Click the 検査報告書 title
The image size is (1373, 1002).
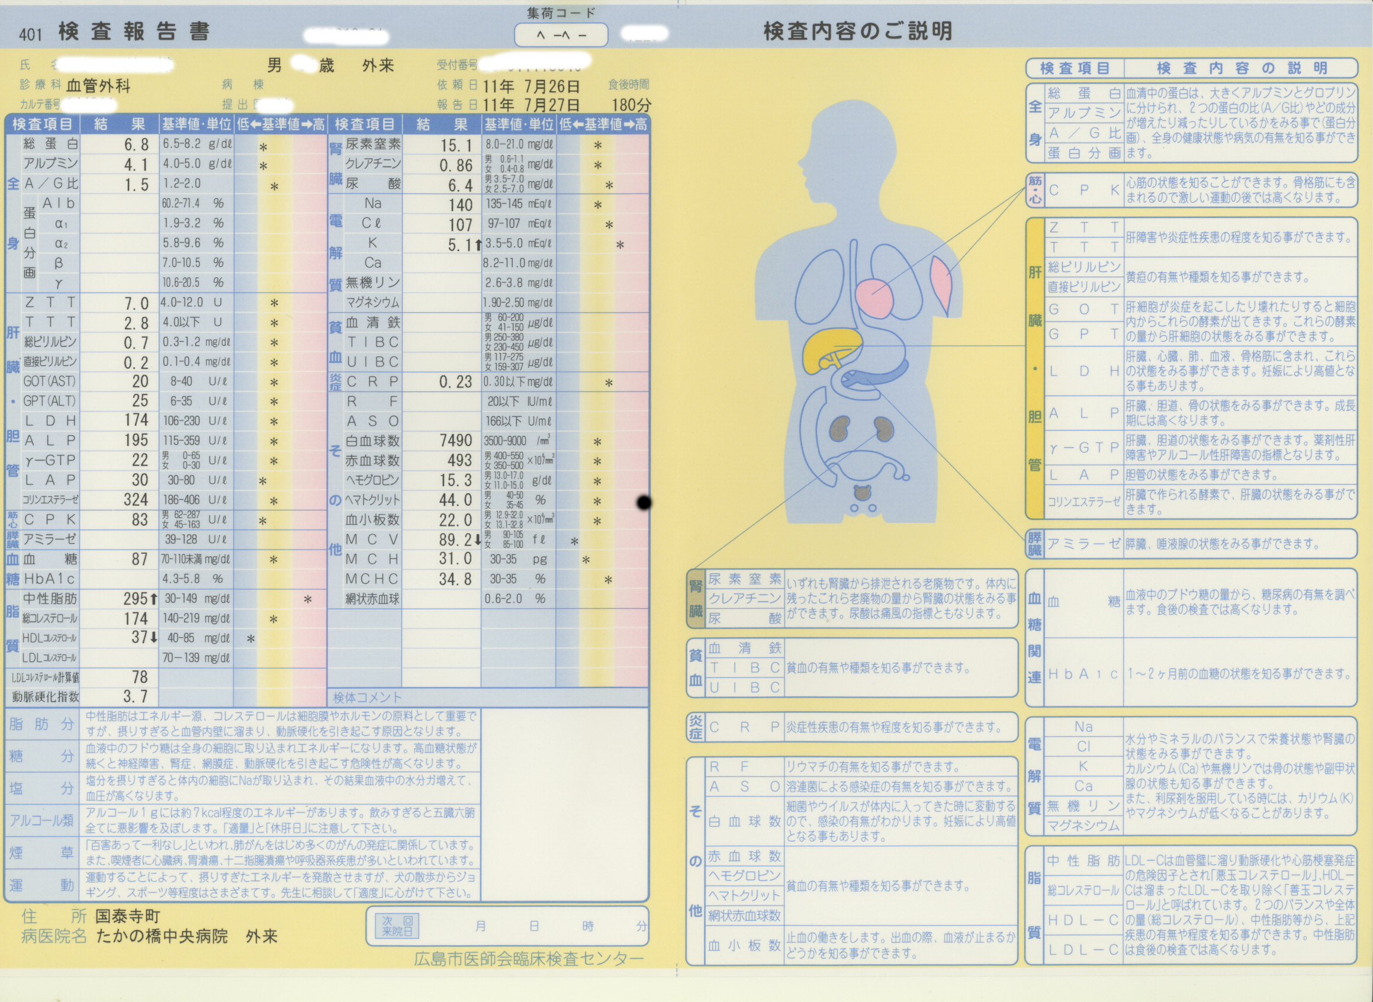[x=134, y=31]
